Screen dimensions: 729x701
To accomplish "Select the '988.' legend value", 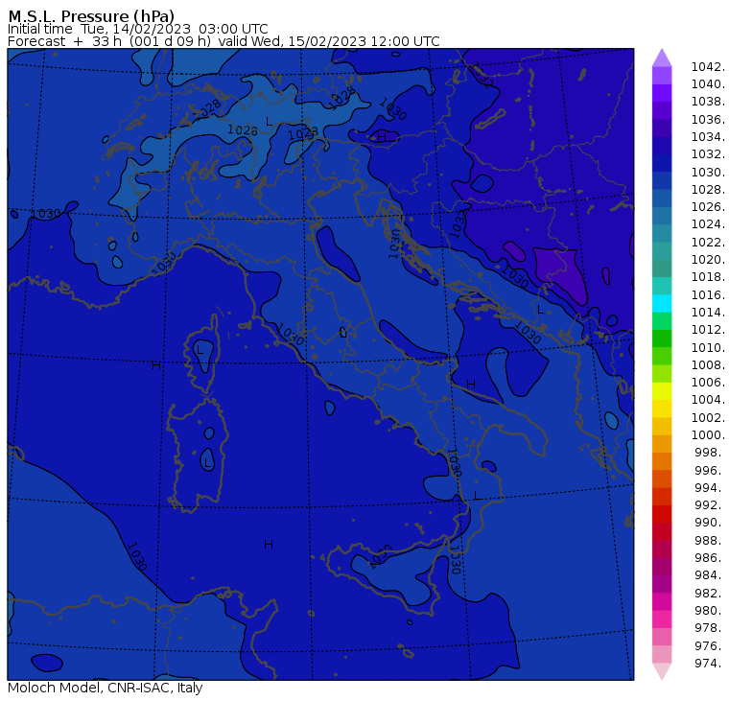I will click(x=710, y=541).
